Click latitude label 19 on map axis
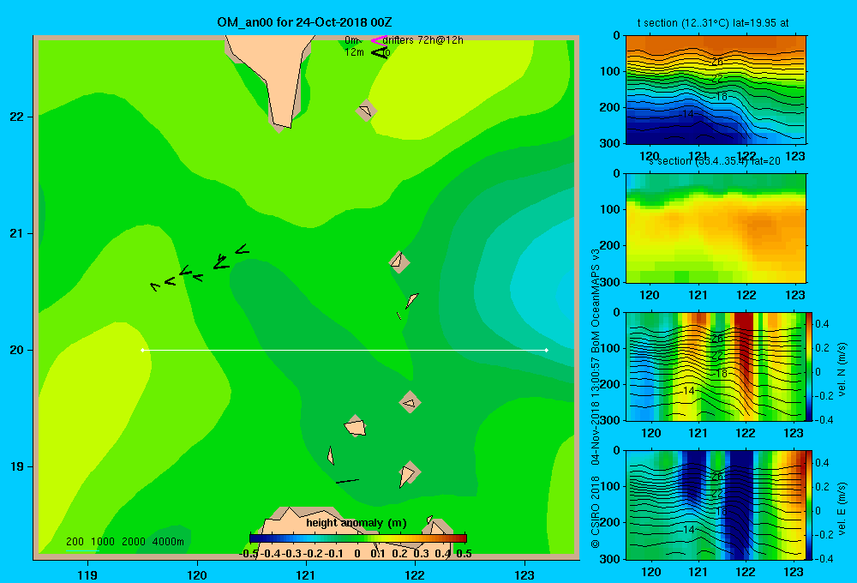This screenshot has width=857, height=583. pos(16,466)
